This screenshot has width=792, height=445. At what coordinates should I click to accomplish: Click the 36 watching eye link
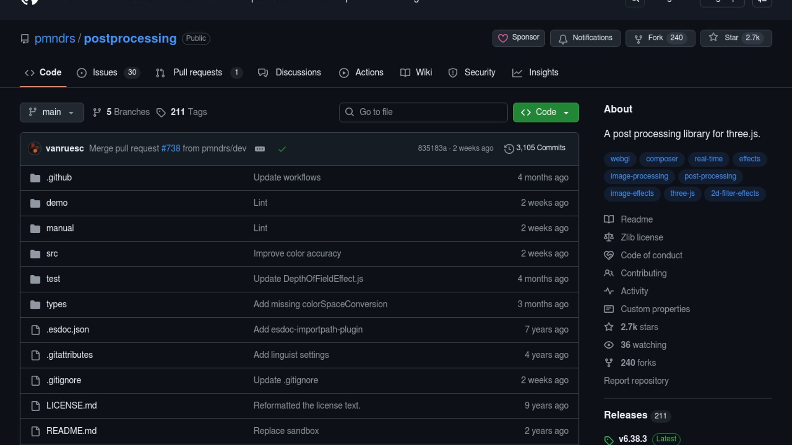643,345
